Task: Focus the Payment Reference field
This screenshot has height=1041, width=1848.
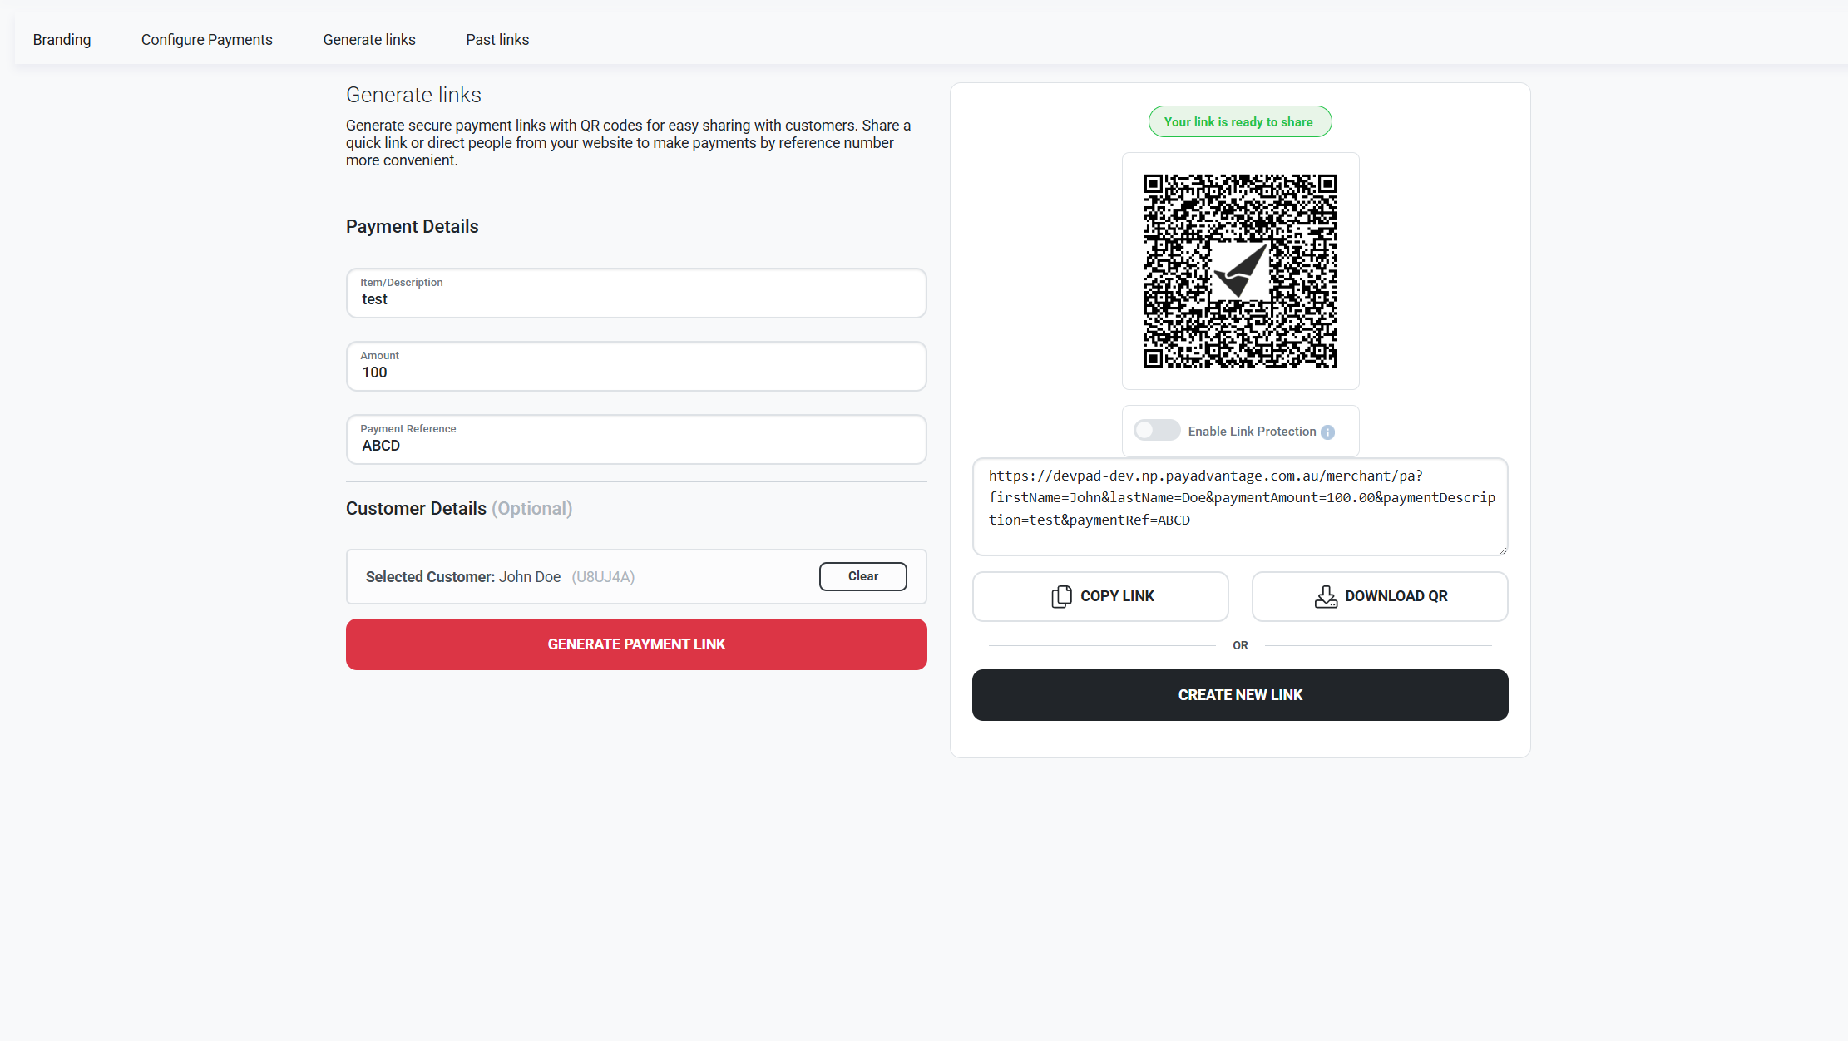Action: point(636,439)
